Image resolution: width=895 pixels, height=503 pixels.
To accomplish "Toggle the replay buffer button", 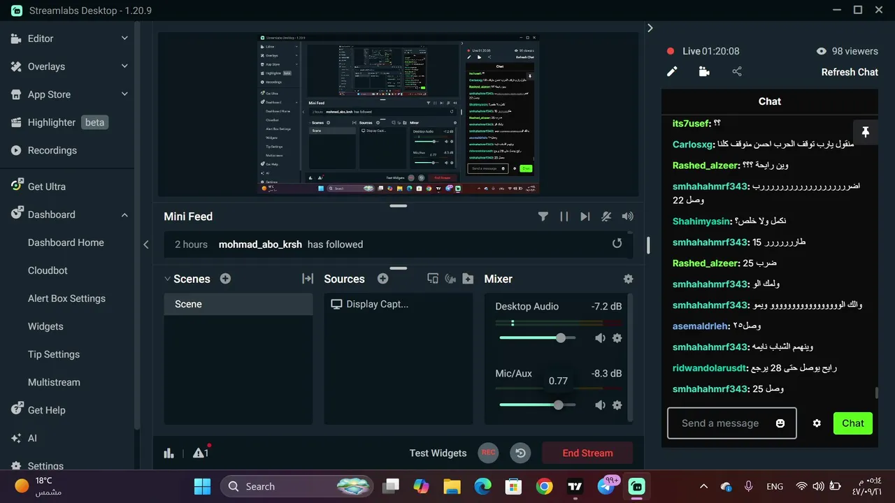I will (x=520, y=453).
